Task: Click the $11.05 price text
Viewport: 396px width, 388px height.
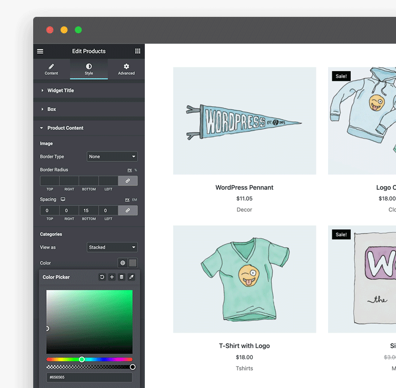Action: coord(244,198)
